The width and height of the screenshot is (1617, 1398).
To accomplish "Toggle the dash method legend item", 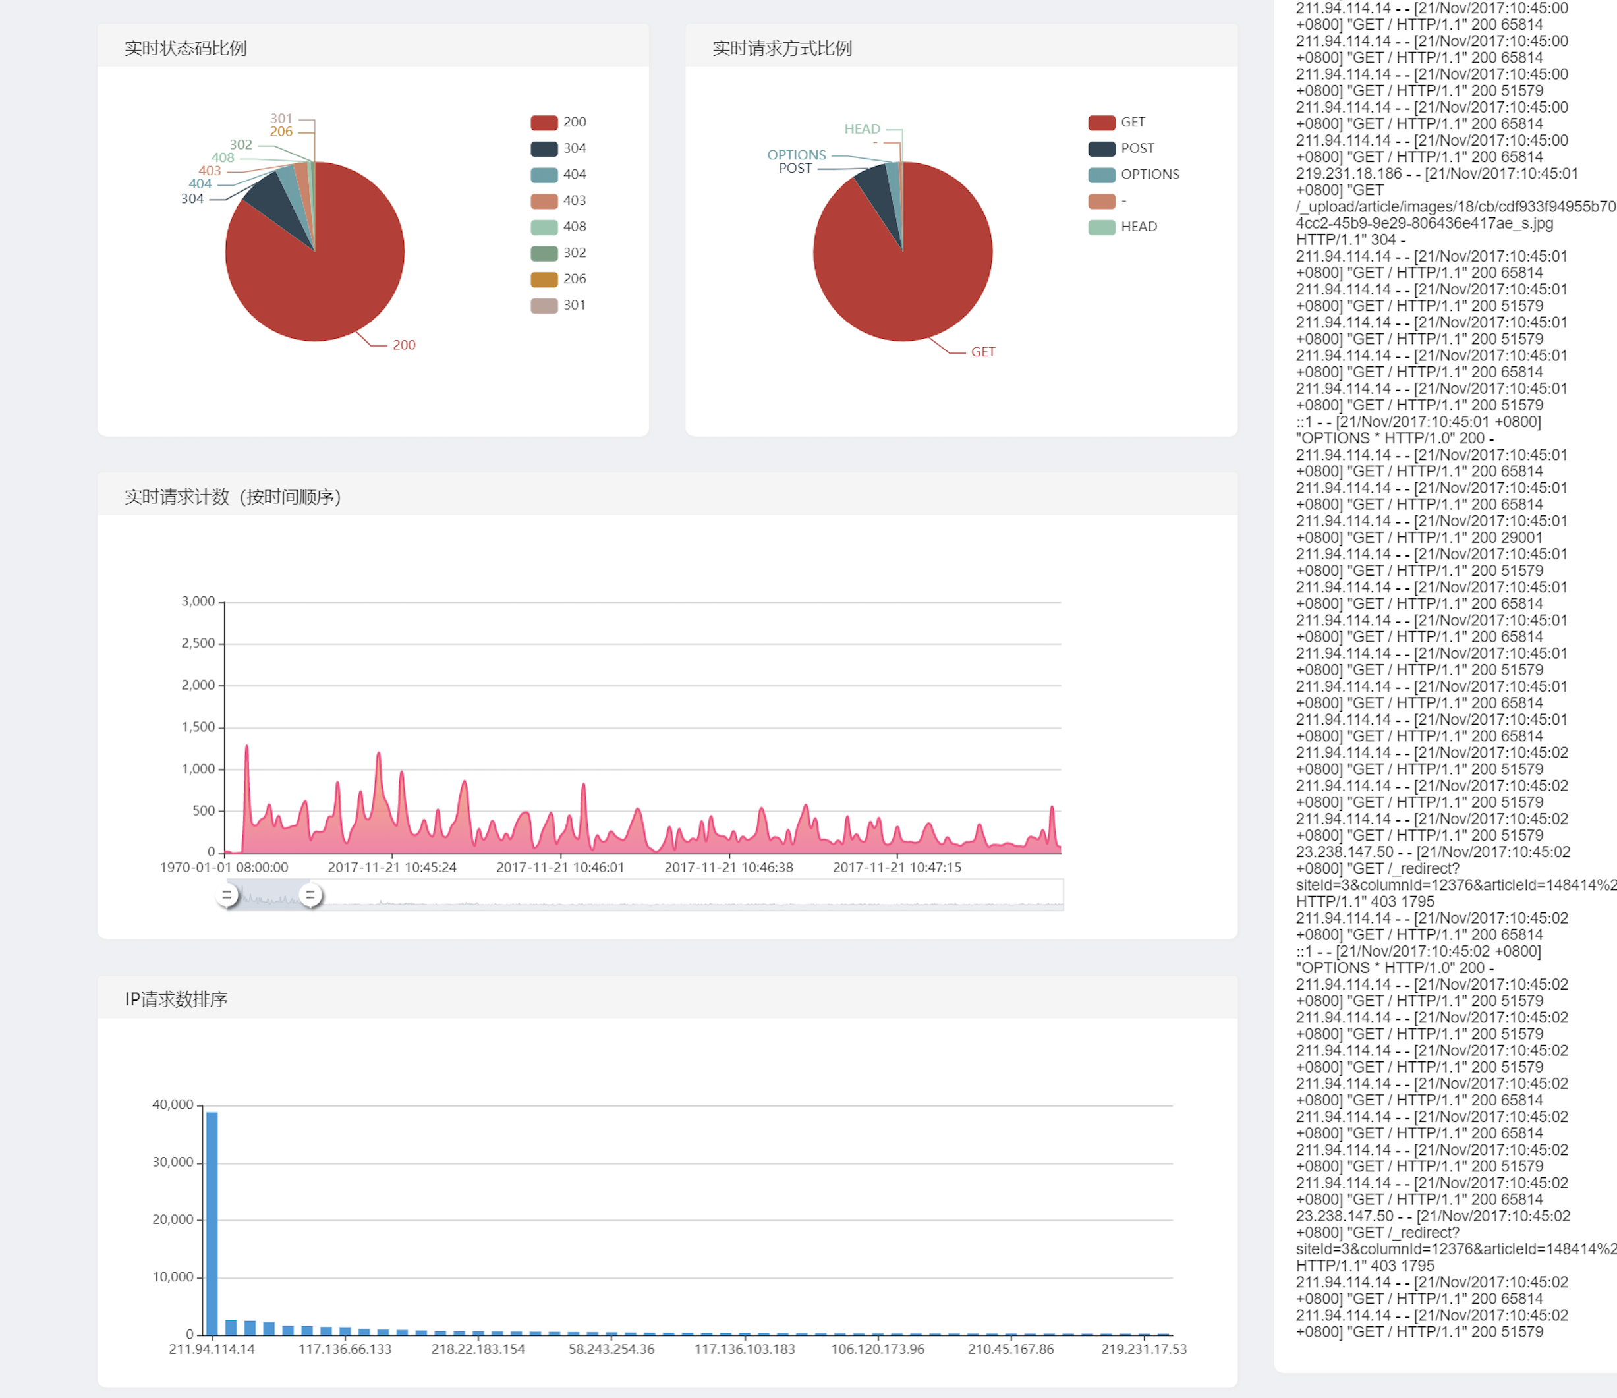I will tap(1101, 200).
